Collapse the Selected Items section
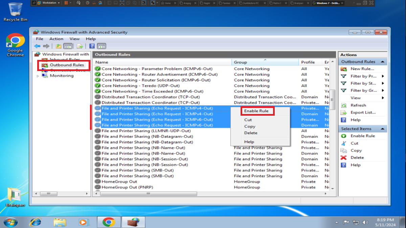 [383, 129]
